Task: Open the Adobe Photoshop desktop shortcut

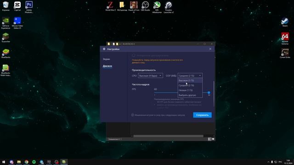Action: 29,7
